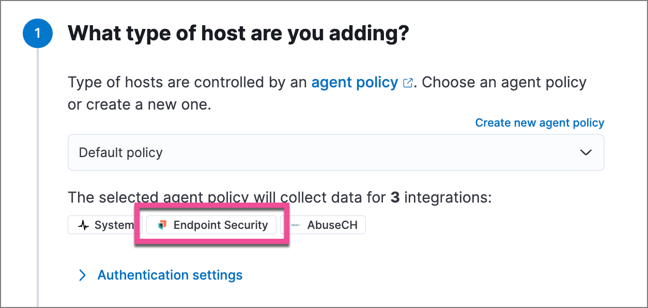Open the Default policy dropdown

pyautogui.click(x=336, y=152)
